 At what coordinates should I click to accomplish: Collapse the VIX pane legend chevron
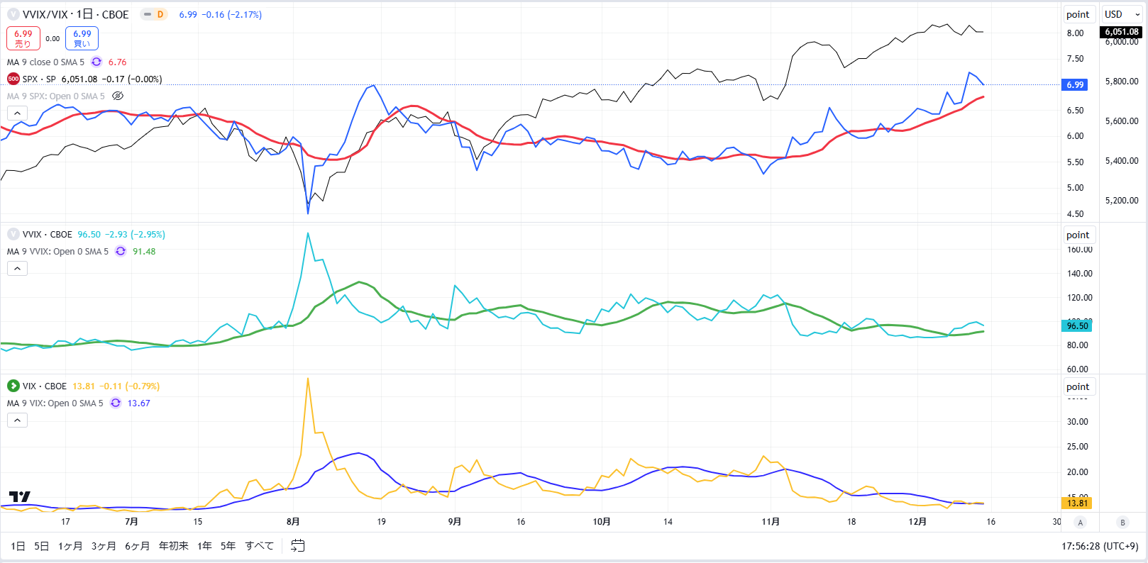[x=17, y=420]
